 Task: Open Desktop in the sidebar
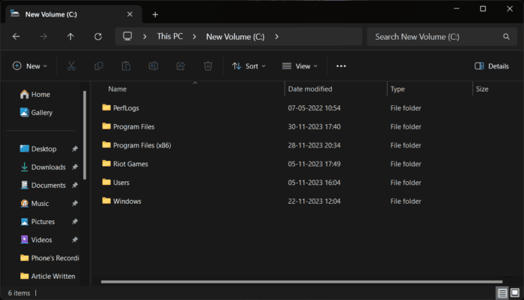38,149
